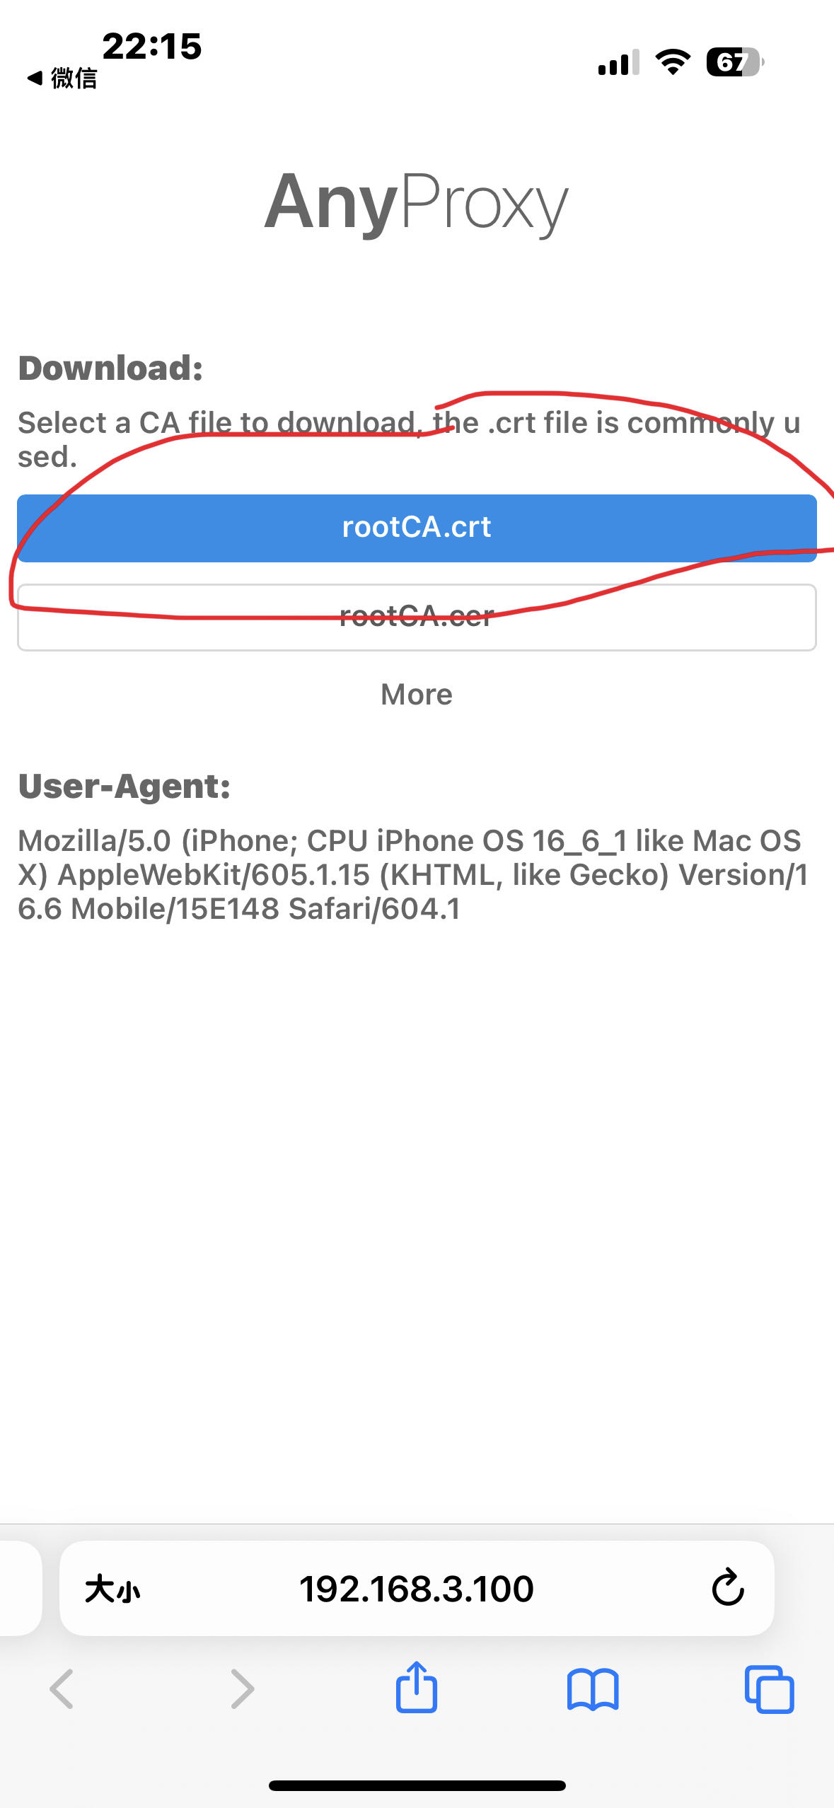Return to 微信 via back arrow
The height and width of the screenshot is (1808, 834).
click(x=62, y=78)
